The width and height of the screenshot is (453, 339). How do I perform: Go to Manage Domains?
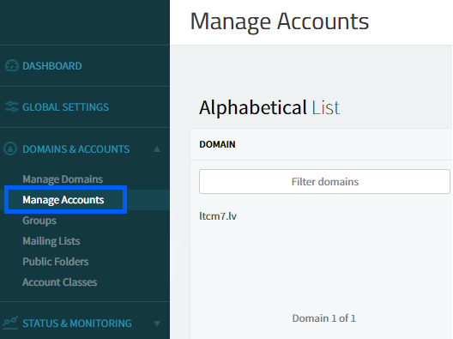pos(63,179)
